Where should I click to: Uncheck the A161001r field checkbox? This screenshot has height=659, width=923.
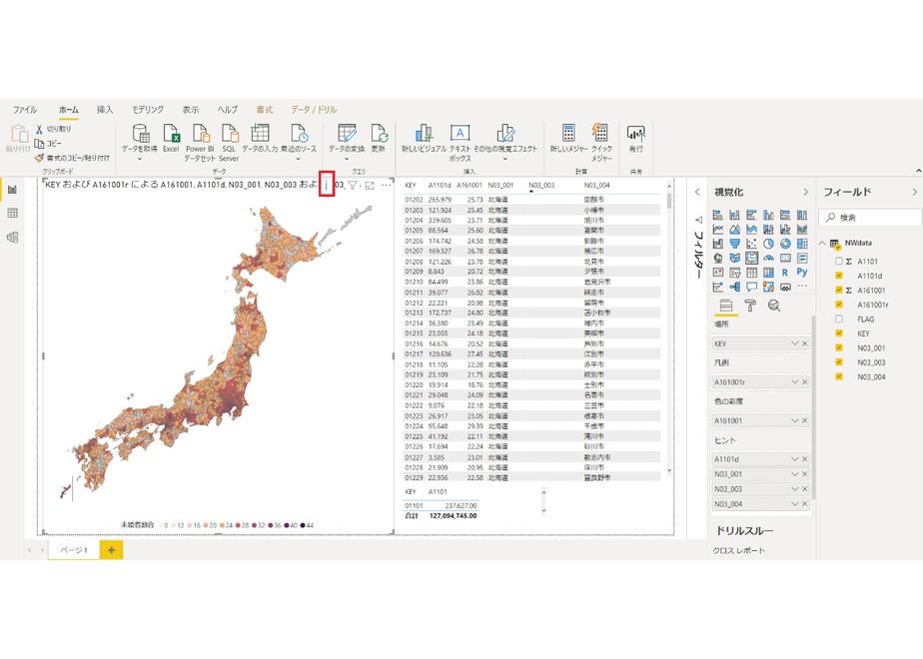pos(839,305)
